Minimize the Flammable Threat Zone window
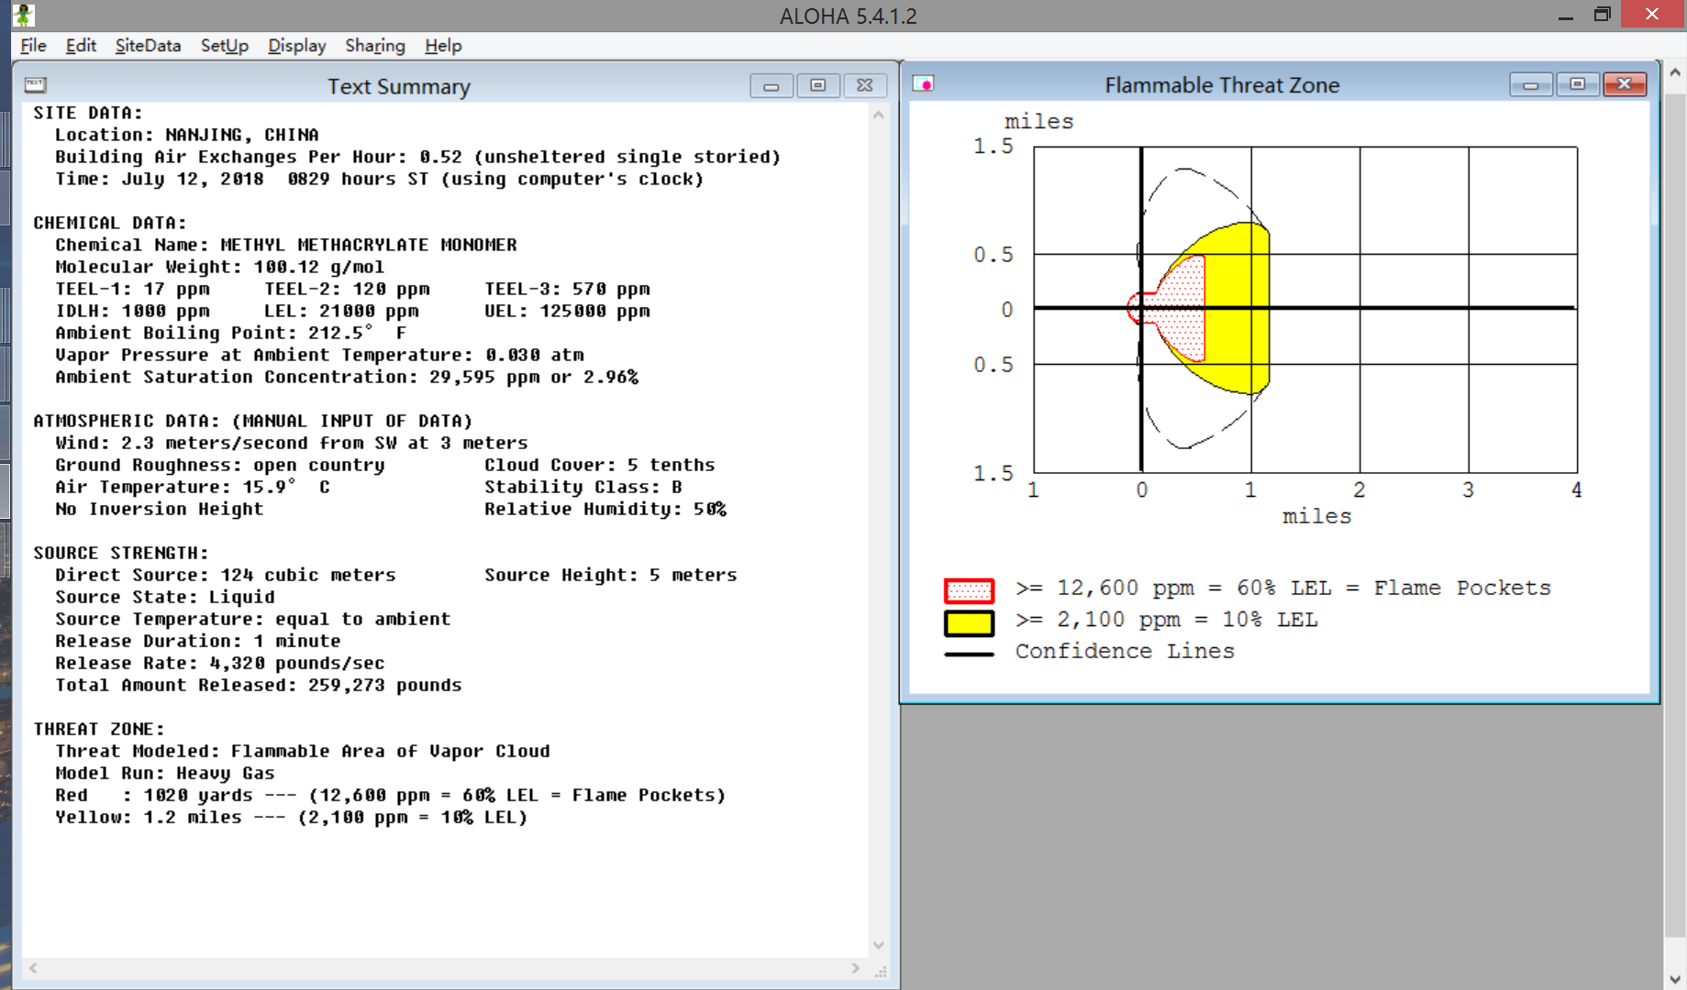The width and height of the screenshot is (1687, 990). (1531, 84)
